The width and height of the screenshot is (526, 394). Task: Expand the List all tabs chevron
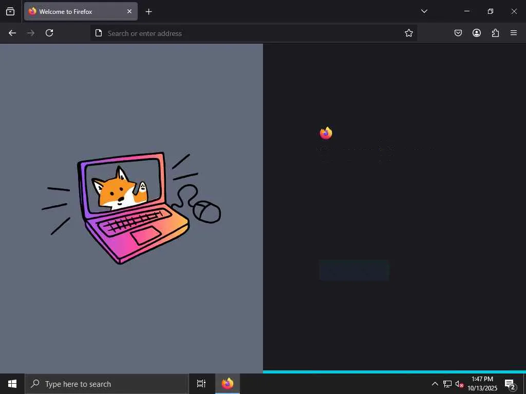coord(424,11)
